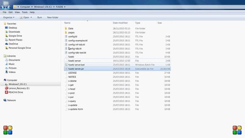Click FUSEKI in the address breadcrumb
The height and width of the screenshot is (138, 245).
pyautogui.click(x=59, y=7)
